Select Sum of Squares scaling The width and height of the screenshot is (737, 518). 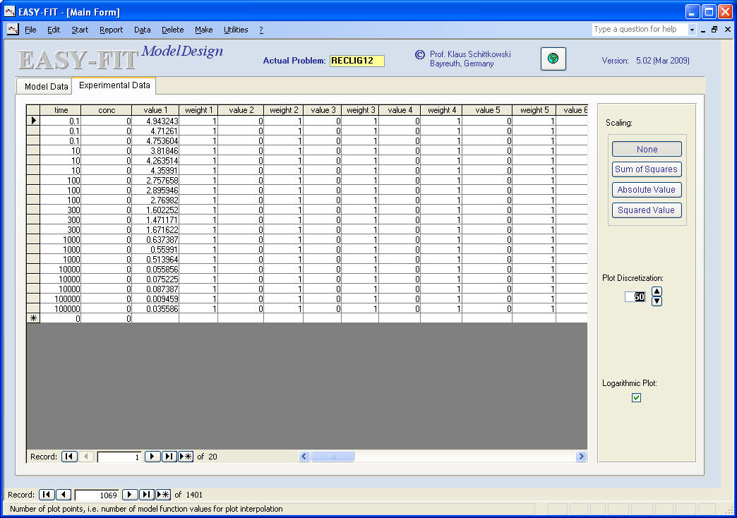647,169
